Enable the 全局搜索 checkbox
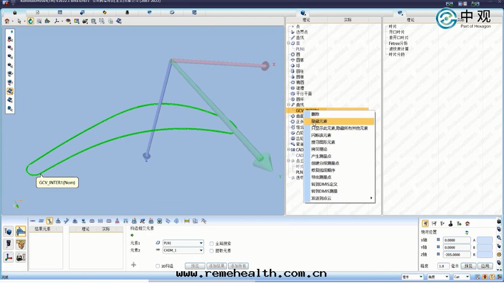 tap(211, 243)
